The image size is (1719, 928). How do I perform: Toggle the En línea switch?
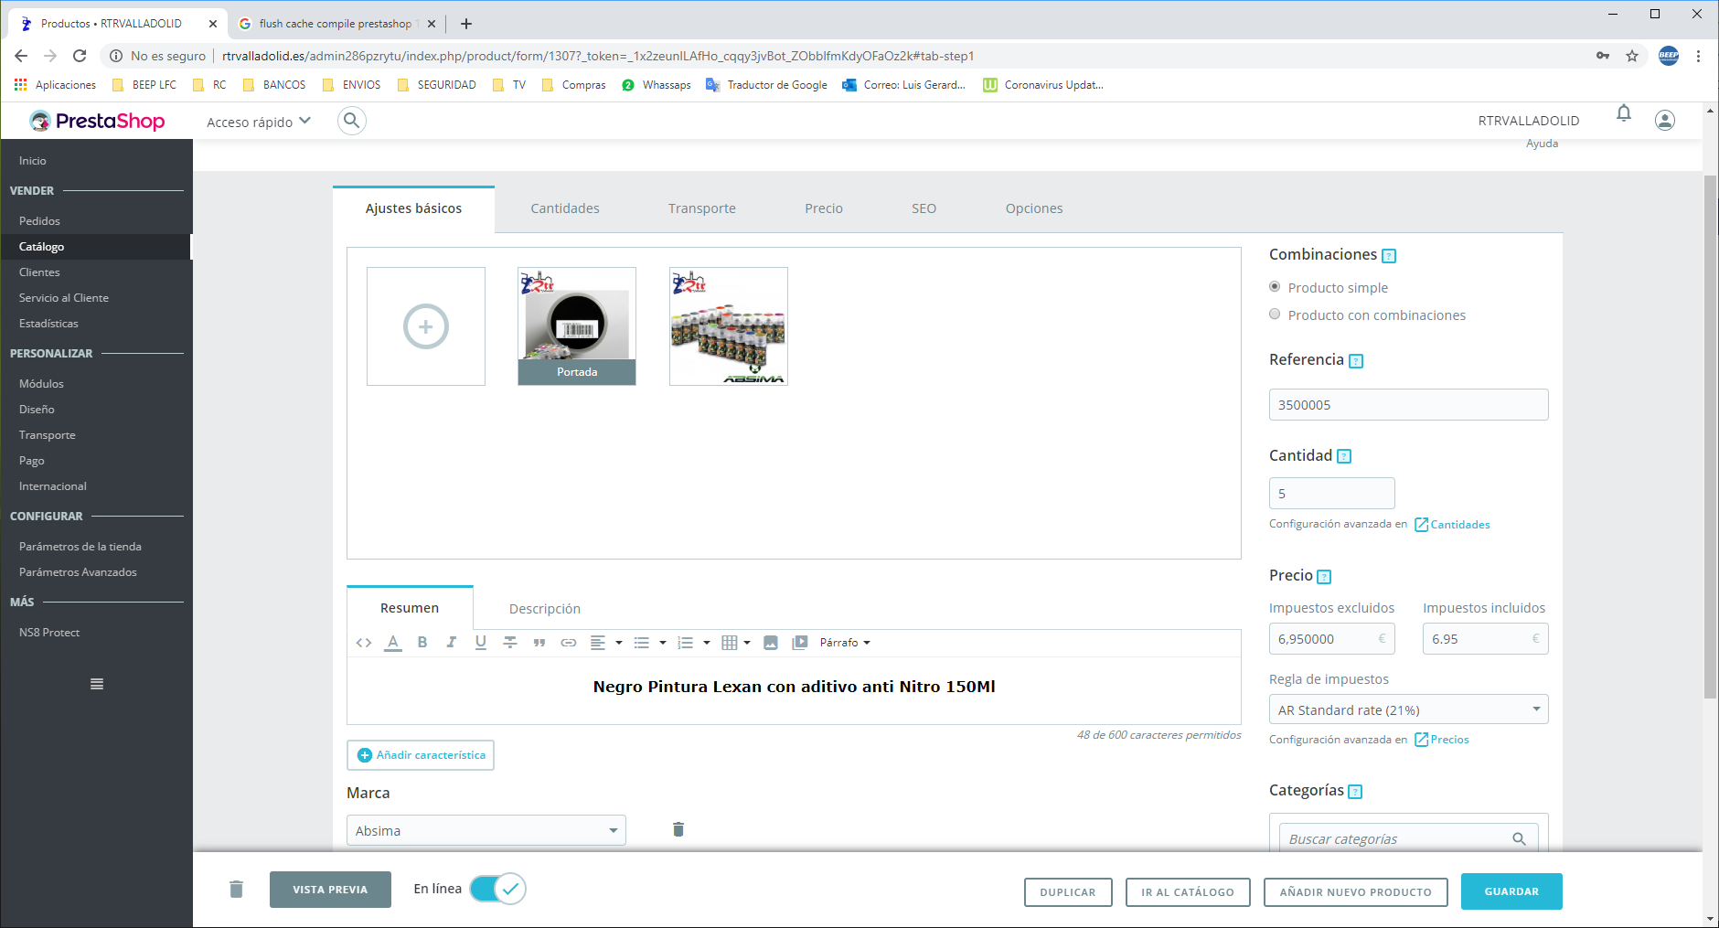(497, 889)
